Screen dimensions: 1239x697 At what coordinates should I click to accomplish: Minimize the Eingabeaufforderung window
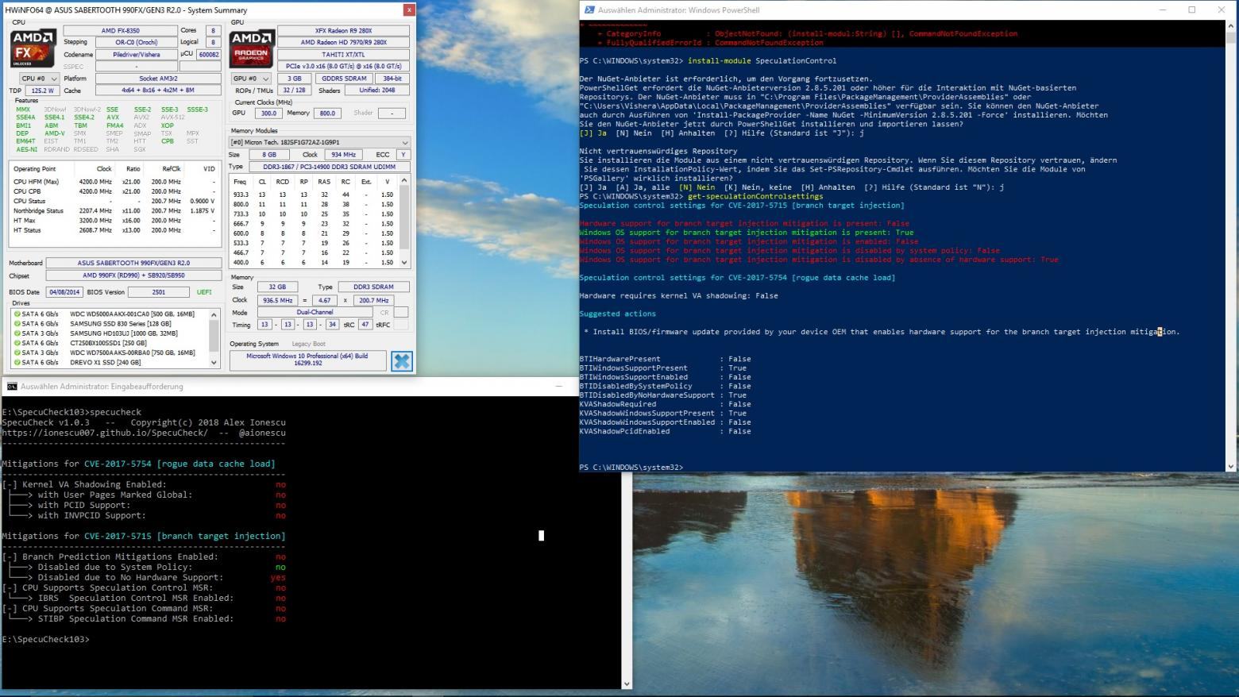tap(558, 387)
